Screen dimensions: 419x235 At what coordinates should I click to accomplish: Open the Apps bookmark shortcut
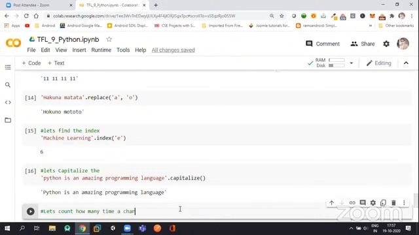click(12, 25)
